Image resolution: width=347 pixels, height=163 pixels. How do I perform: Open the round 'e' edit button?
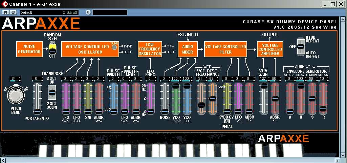pyautogui.click(x=88, y=12)
